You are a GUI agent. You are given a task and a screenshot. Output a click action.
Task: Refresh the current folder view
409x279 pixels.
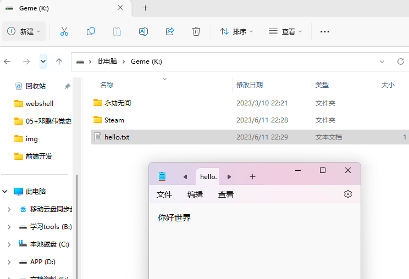point(400,62)
